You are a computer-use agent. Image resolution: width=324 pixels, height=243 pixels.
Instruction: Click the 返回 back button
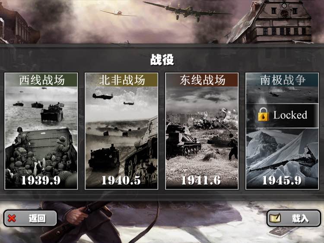tap(30, 218)
